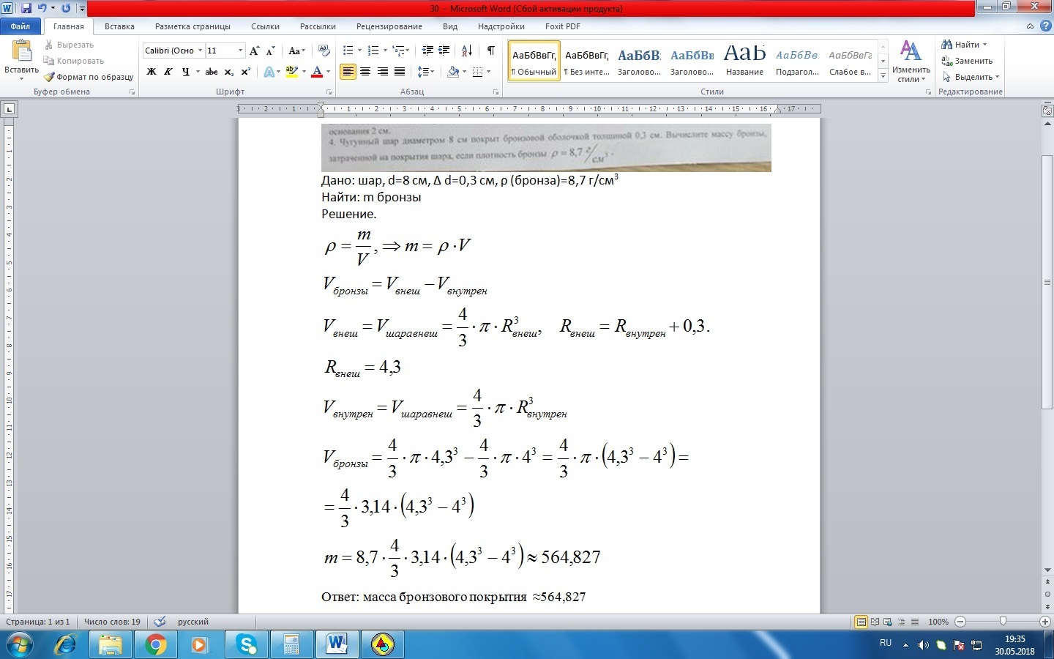Click the Word Help question mark icon
The image size is (1054, 659).
(1045, 26)
